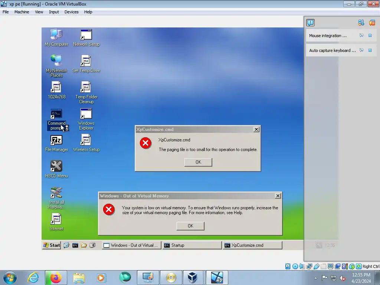Open Internet Explorer from the taskbar
Viewport: 380px width, 285px height.
click(x=33, y=278)
